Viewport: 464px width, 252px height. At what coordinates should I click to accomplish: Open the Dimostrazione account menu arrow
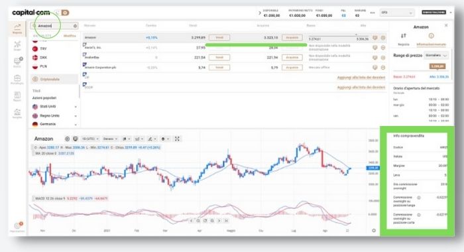click(451, 13)
